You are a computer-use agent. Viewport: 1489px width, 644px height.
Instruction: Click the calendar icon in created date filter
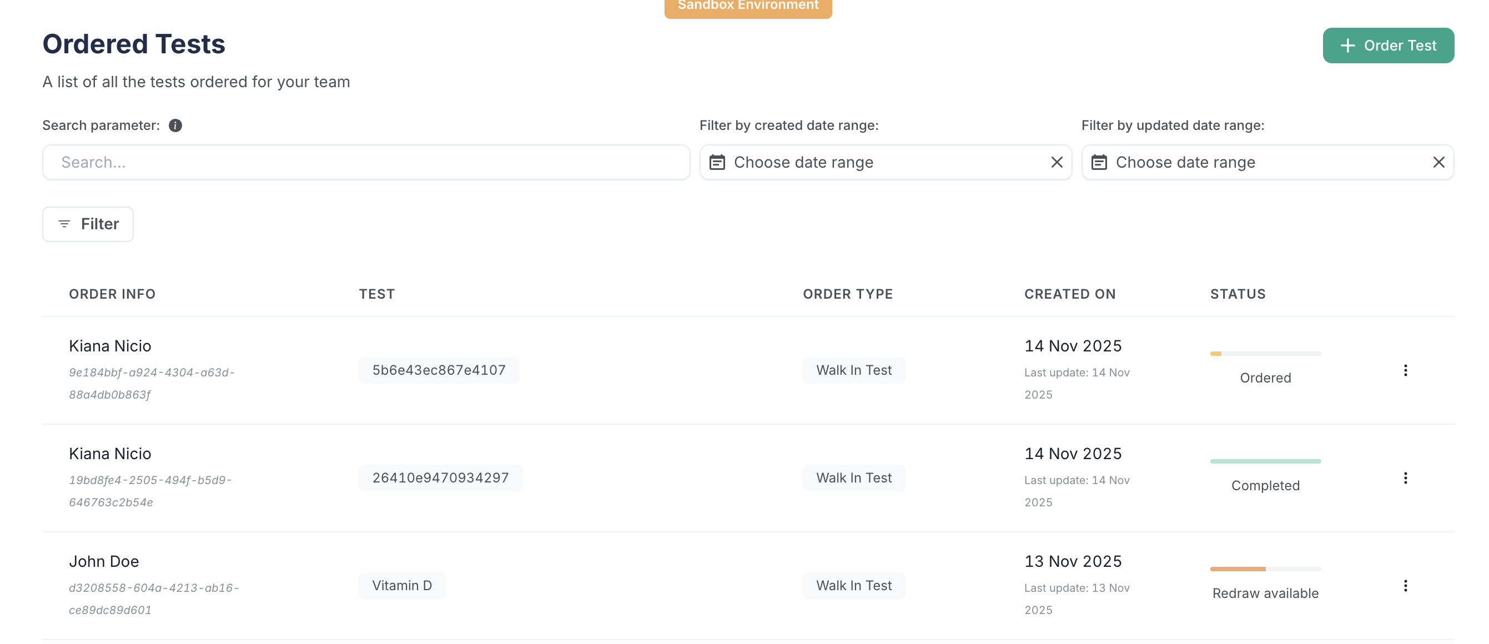click(x=718, y=163)
